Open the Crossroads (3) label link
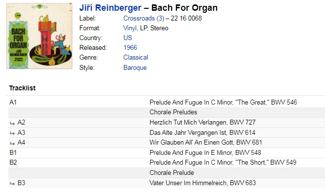 (x=144, y=18)
